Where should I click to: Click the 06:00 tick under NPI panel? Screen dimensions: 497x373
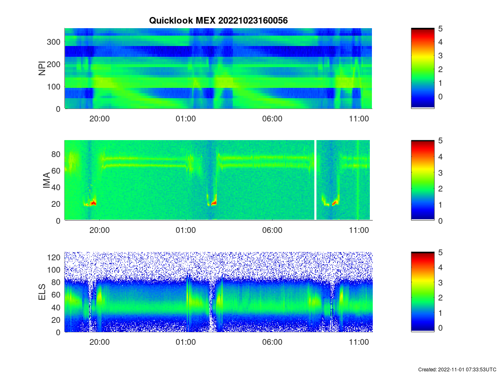coord(273,119)
